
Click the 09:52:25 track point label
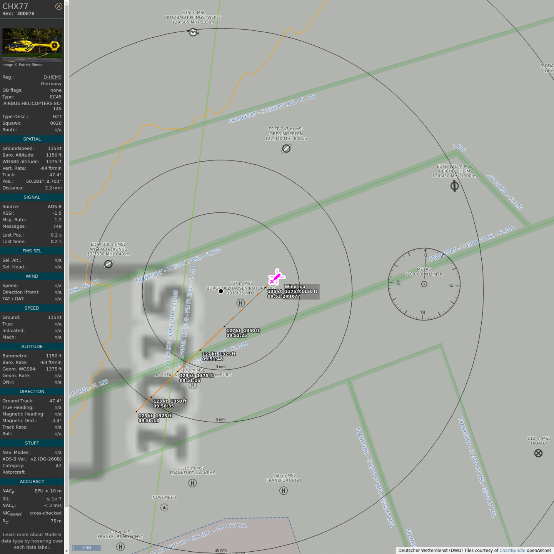(237, 335)
